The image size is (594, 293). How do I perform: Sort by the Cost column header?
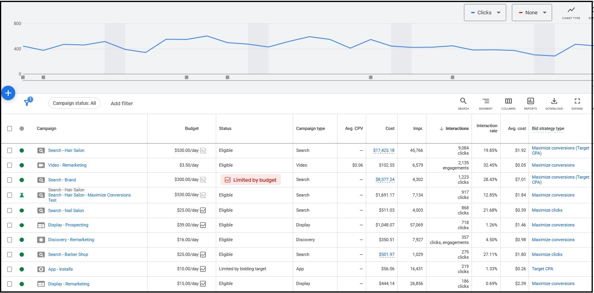pos(390,128)
